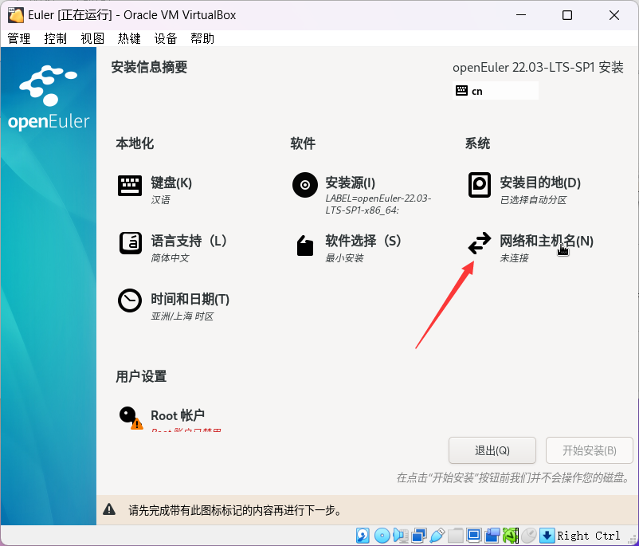The height and width of the screenshot is (546, 639).
Task: Open 安装目的地(D) installation destination
Action: [x=524, y=188]
